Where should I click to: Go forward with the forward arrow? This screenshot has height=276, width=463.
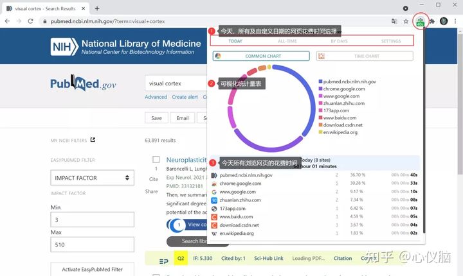(x=19, y=21)
